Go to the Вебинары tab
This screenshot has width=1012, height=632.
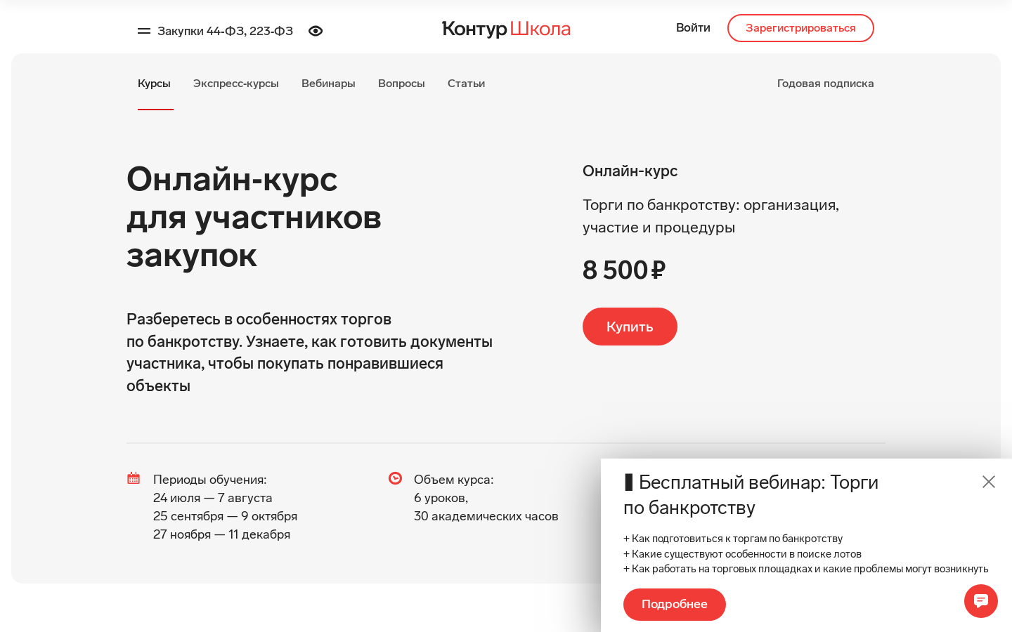(x=328, y=84)
